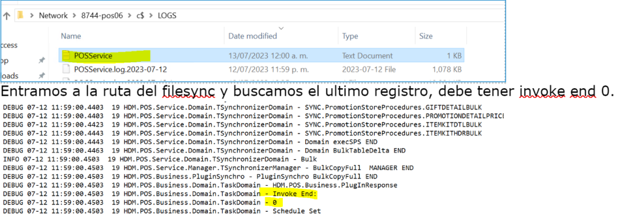Click the 'Domain execSPS END' log line
620x219 pixels.
[x=190, y=142]
